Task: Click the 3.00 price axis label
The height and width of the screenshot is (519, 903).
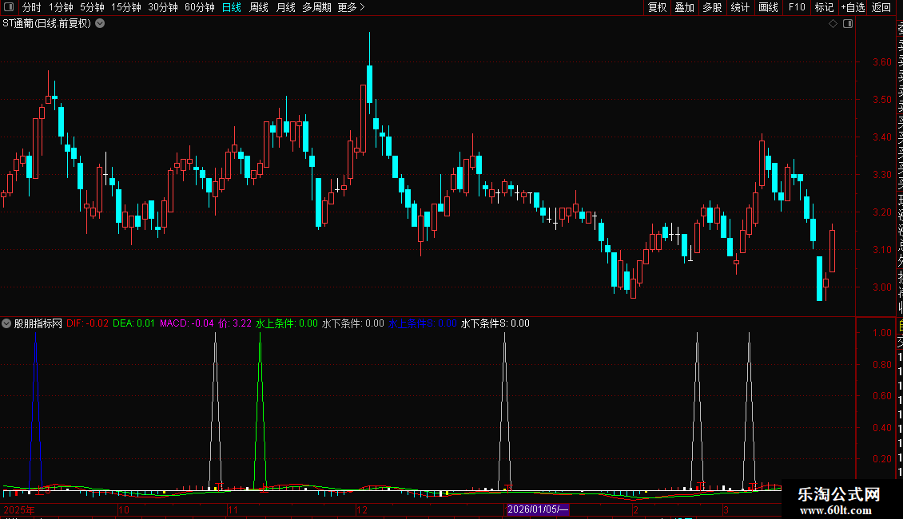Action: (x=881, y=287)
